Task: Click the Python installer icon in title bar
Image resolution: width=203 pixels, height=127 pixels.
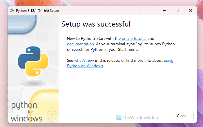Action: (12, 10)
